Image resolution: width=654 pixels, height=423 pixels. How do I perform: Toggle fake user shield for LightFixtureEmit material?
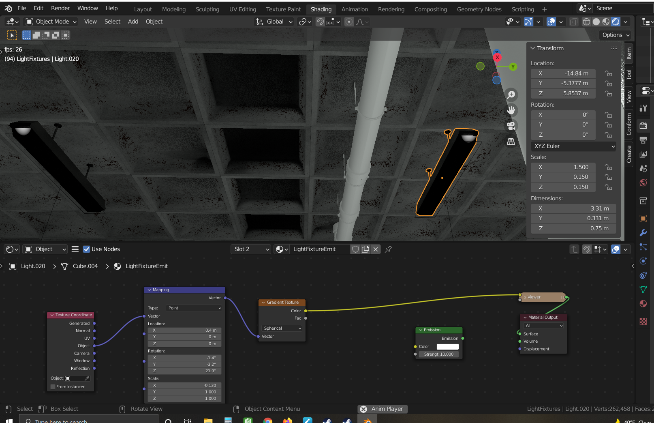355,249
